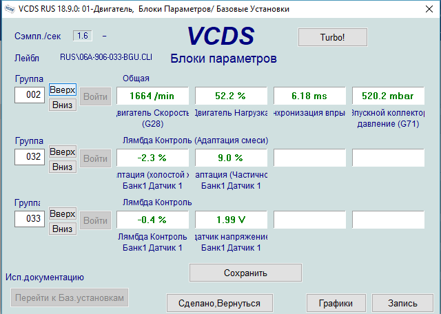The height and width of the screenshot is (314, 441).
Task: Click Войти button for group 033
Action: tap(96, 220)
